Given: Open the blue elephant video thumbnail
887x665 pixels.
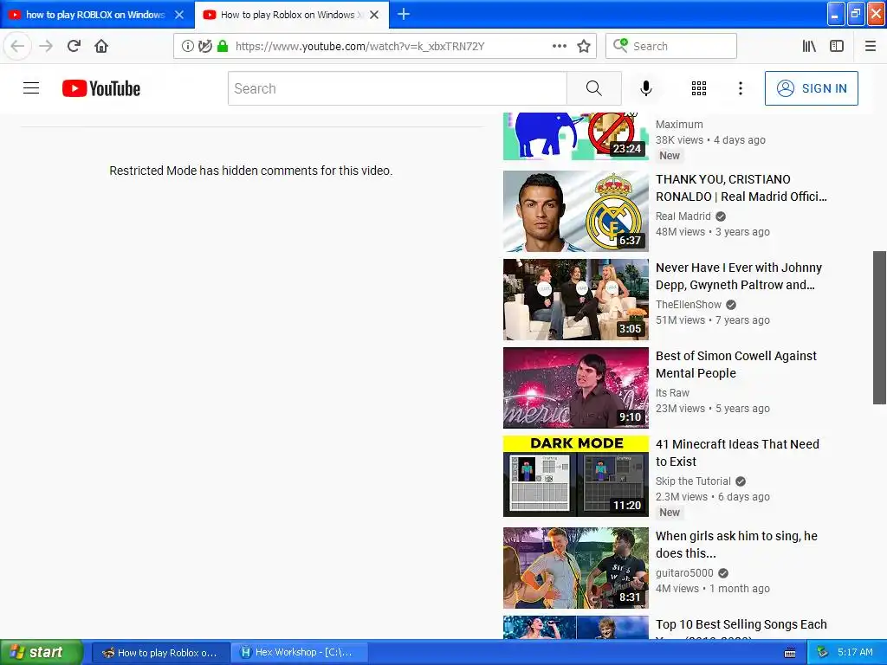Looking at the screenshot, I should tap(576, 136).
